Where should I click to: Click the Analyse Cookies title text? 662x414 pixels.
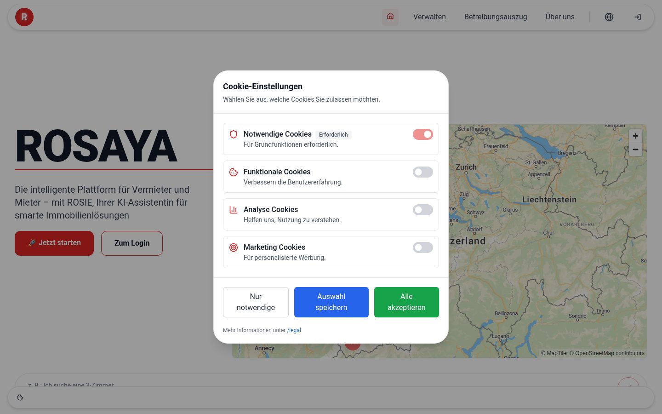click(x=271, y=210)
